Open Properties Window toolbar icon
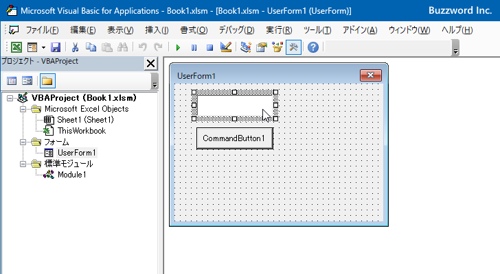500x274 pixels. [x=262, y=47]
